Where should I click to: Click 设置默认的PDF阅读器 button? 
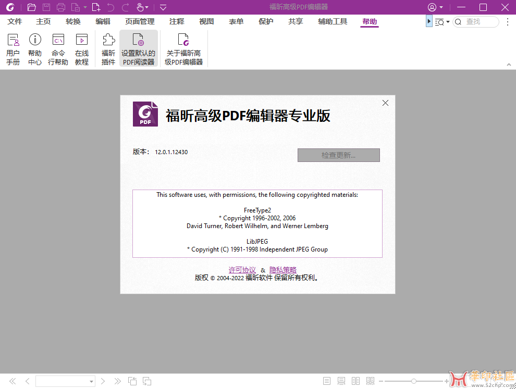pyautogui.click(x=139, y=49)
